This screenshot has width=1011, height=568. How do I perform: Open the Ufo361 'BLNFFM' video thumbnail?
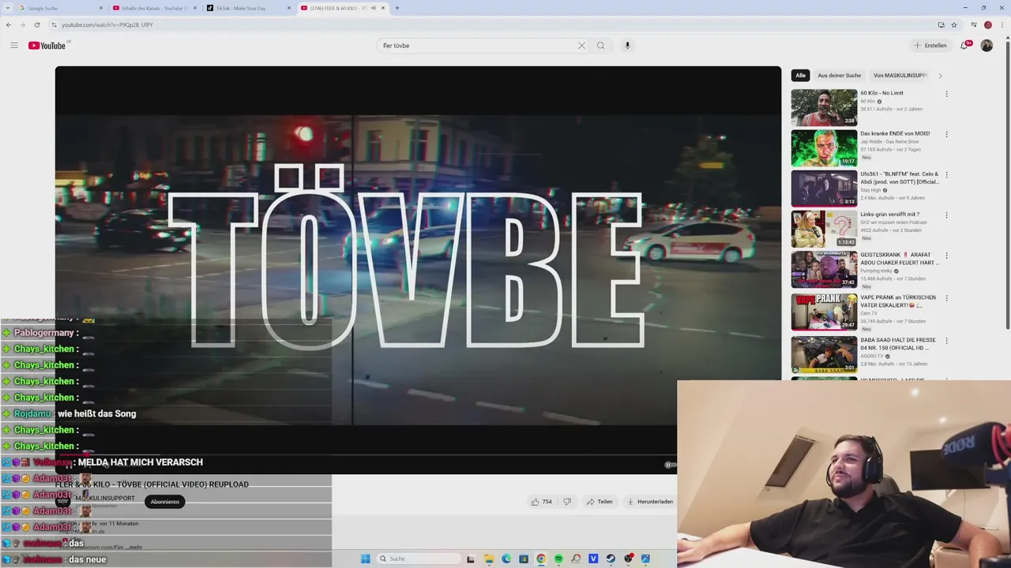click(x=824, y=189)
